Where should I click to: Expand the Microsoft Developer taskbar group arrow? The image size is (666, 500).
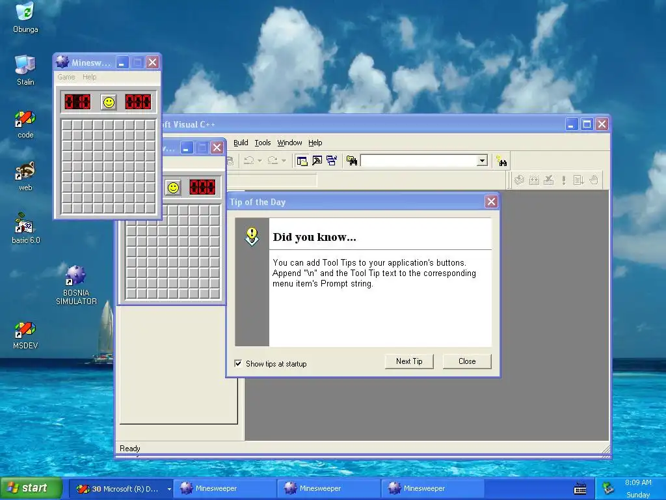(169, 489)
